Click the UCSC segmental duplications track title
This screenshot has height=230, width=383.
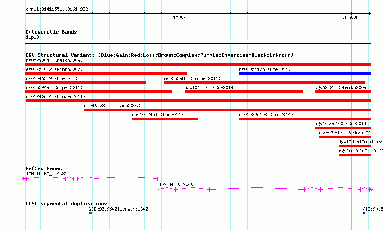[66, 204]
